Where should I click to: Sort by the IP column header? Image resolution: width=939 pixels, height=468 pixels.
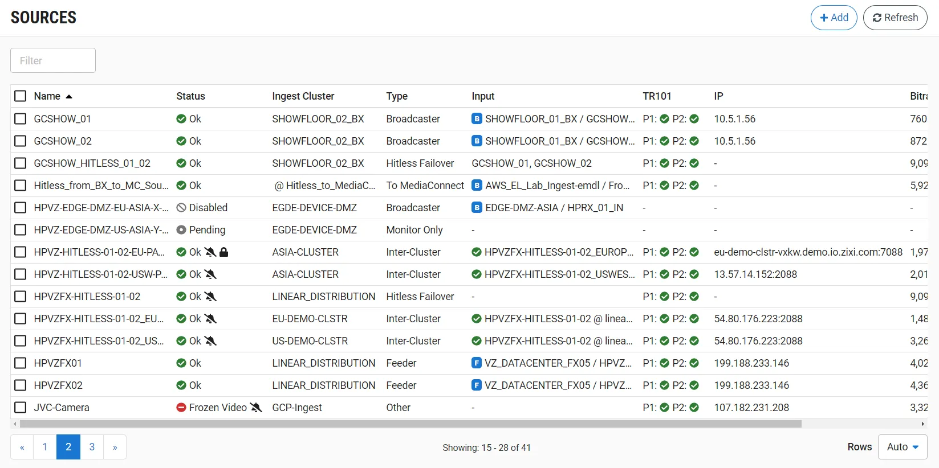click(718, 96)
